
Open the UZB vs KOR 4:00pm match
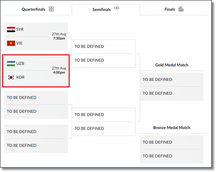36,71
